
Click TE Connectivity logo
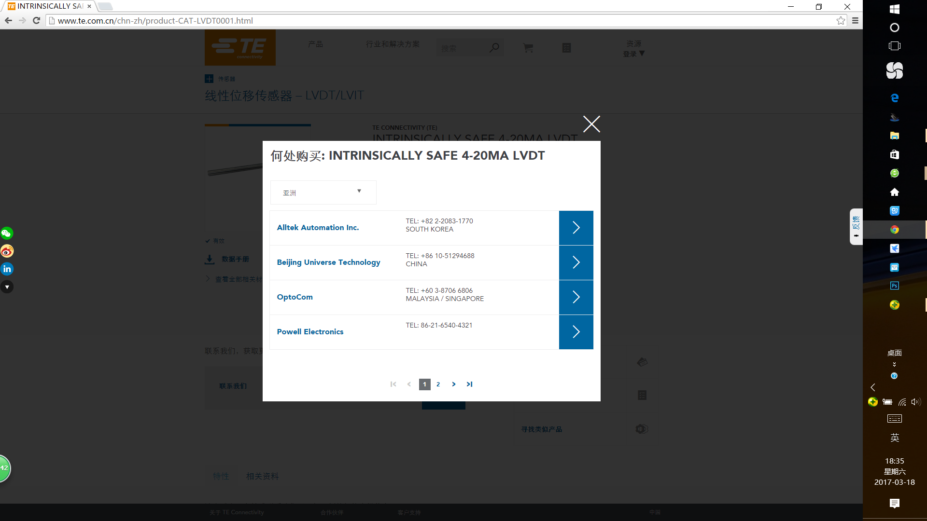click(x=240, y=47)
